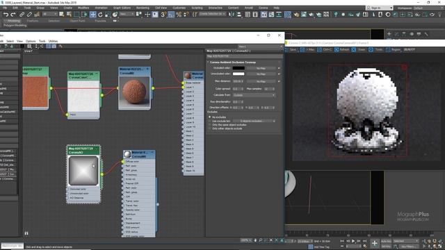Click the rectangular selection region icon
This screenshot has height=250, width=445.
tap(76, 15)
